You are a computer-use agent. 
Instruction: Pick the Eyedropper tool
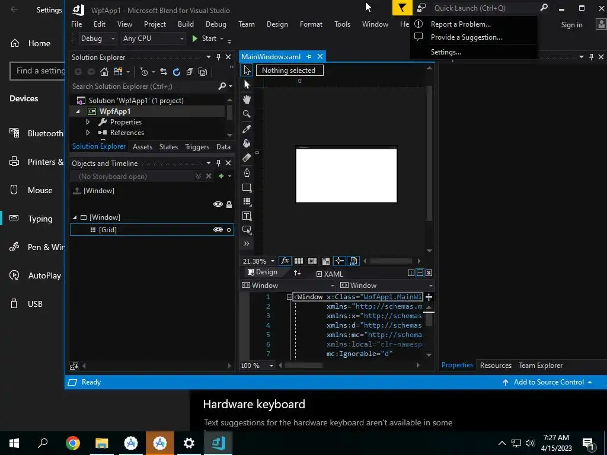pyautogui.click(x=247, y=129)
